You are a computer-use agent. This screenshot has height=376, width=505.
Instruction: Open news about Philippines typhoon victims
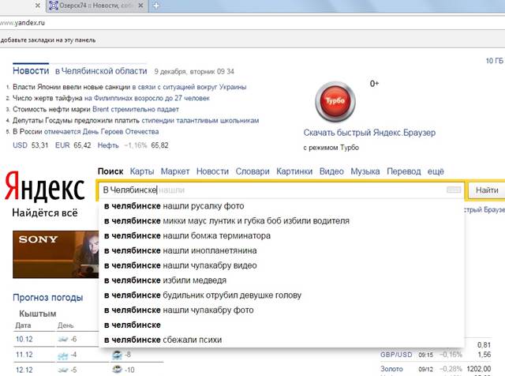111,98
